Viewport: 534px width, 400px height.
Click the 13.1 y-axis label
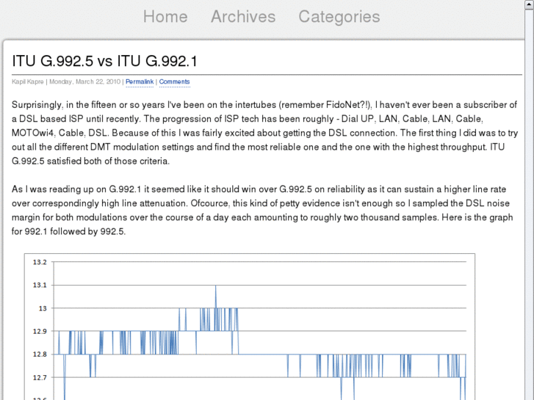click(40, 285)
